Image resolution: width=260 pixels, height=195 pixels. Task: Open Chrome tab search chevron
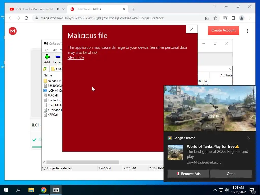[214, 6]
